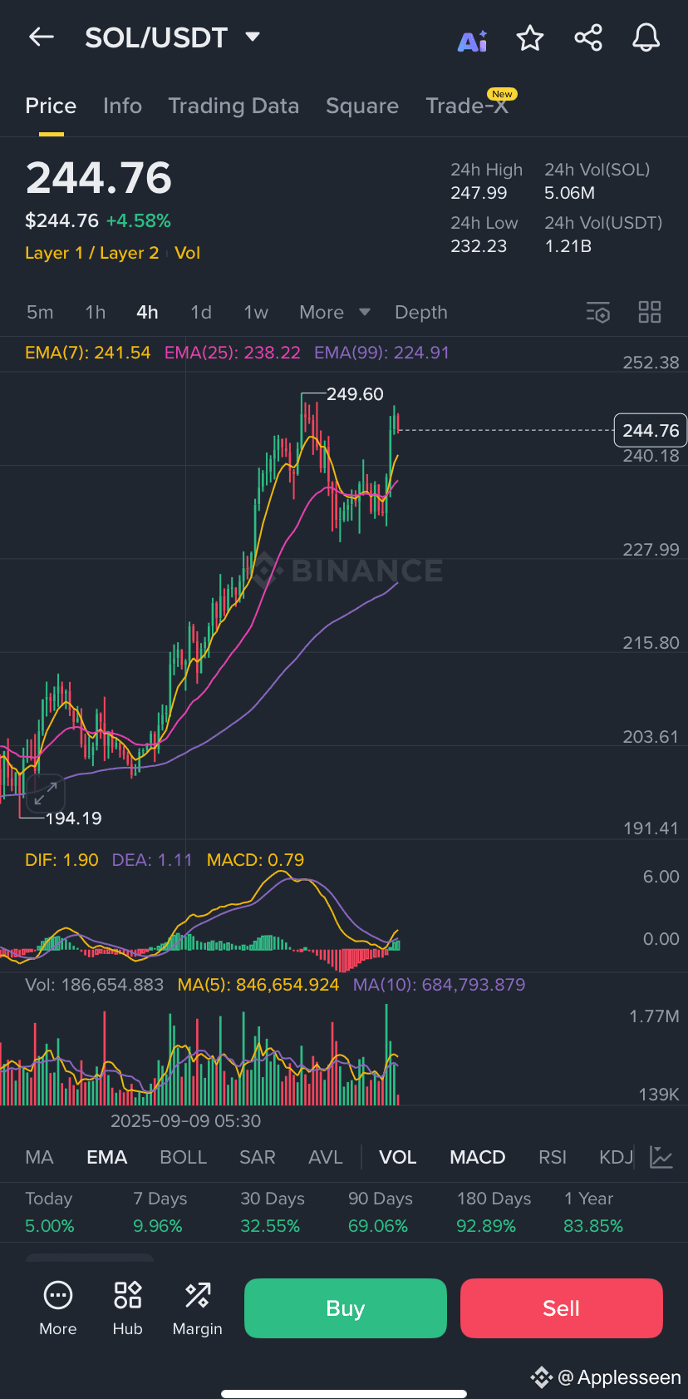Viewport: 688px width, 1399px height.
Task: Tap the back arrow icon
Action: pos(41,37)
